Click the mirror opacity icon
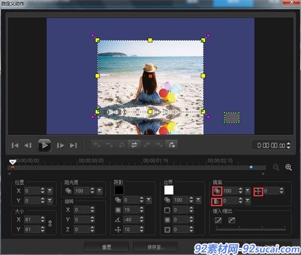 [x=217, y=191]
